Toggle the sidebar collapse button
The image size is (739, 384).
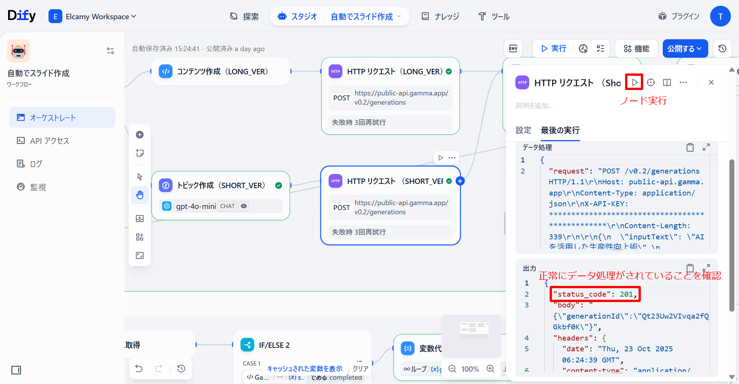click(x=16, y=370)
